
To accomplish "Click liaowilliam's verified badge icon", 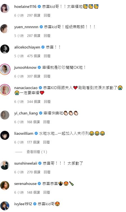I will point(36,133).
